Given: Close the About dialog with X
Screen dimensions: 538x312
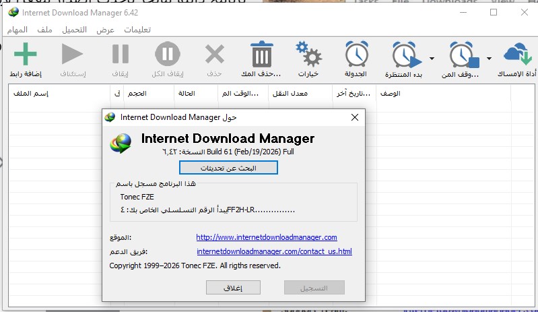Looking at the screenshot, I should point(355,117).
